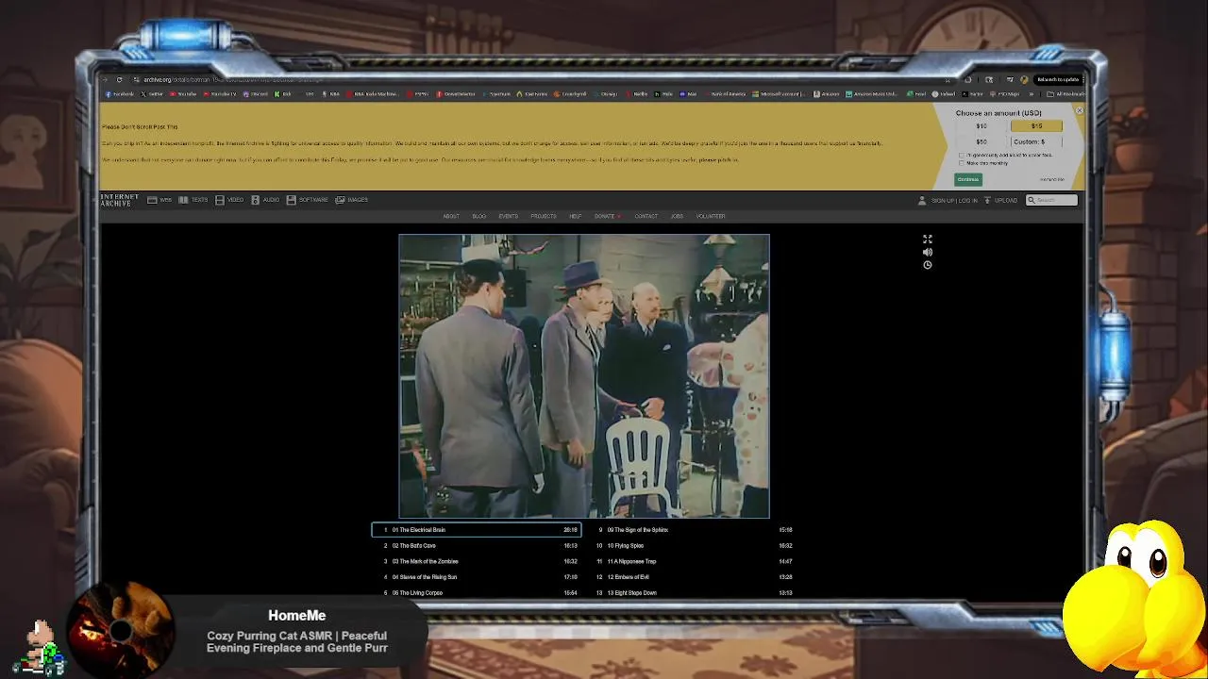This screenshot has width=1208, height=679.
Task: Open the Bank of America bookmark
Action: 725,94
